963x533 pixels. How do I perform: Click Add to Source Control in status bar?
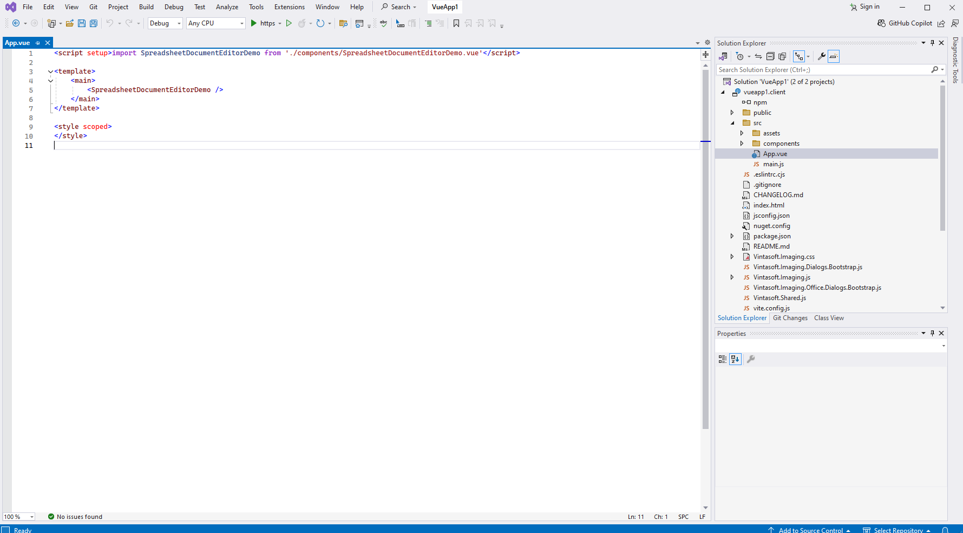coord(810,530)
